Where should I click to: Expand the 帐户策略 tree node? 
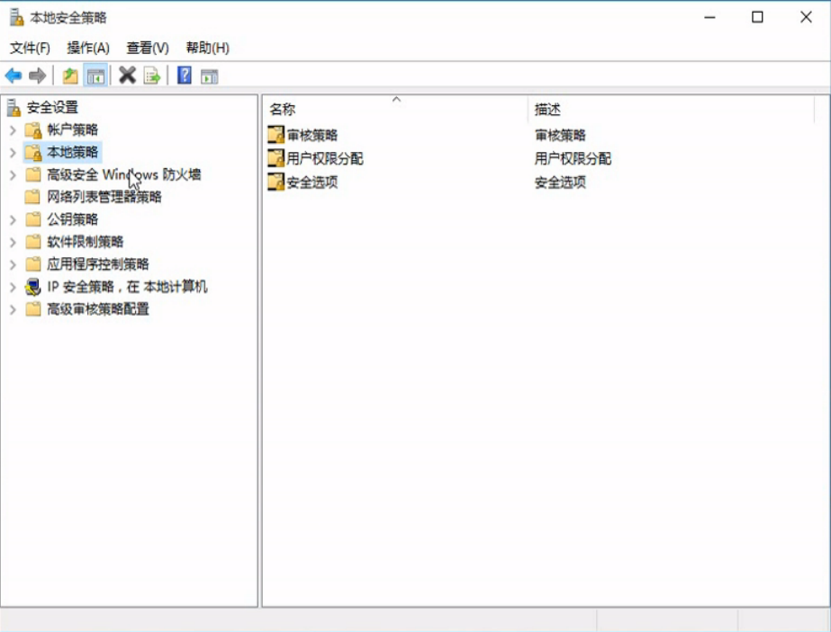(13, 130)
